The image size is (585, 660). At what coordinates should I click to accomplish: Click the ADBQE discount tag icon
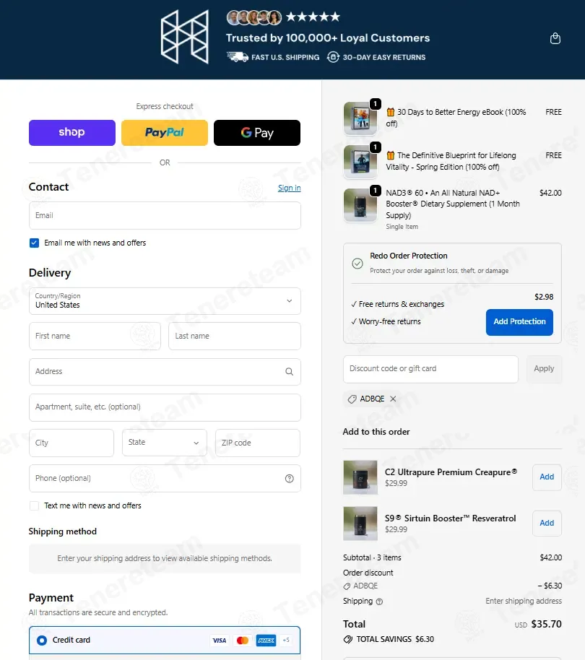(x=352, y=399)
